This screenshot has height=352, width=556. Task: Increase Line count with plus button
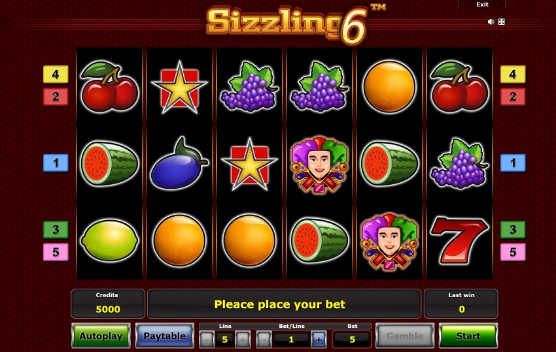coord(243,340)
